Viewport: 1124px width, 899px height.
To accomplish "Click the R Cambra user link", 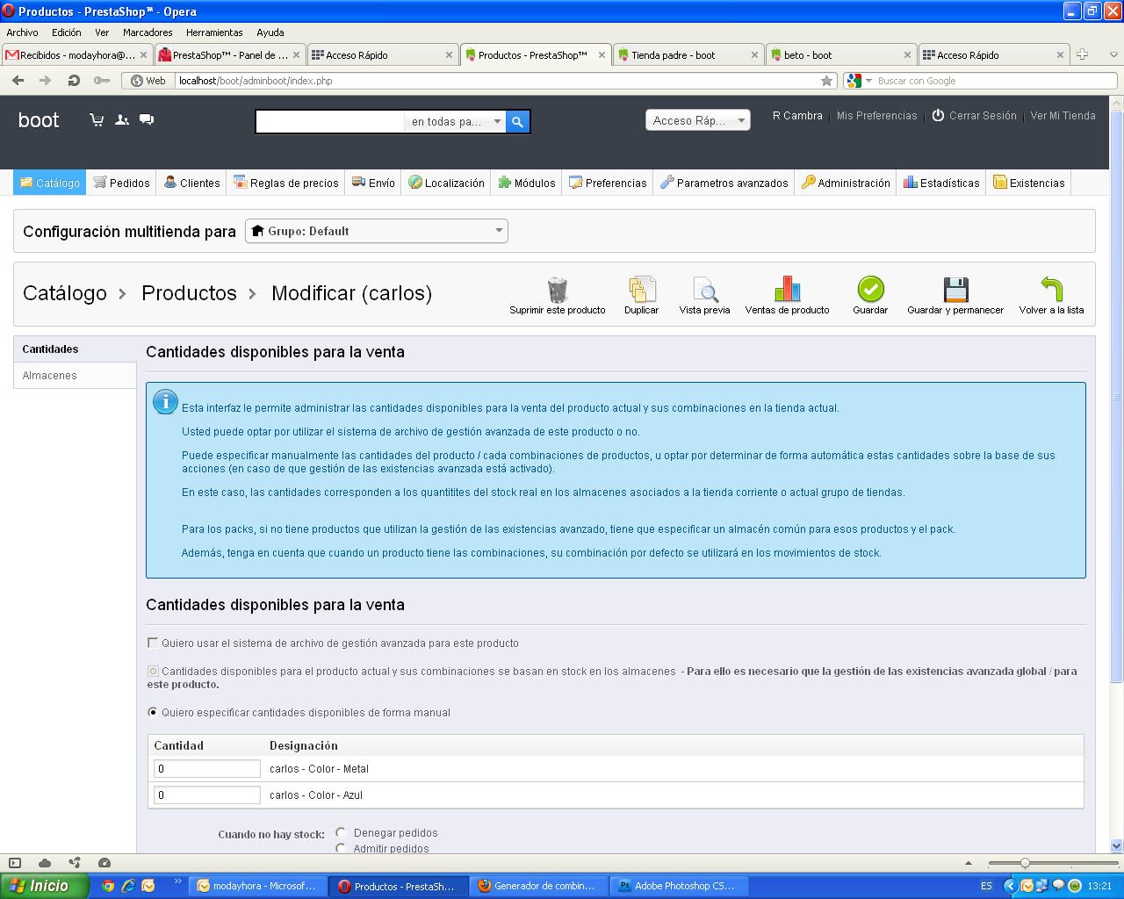I will [797, 116].
